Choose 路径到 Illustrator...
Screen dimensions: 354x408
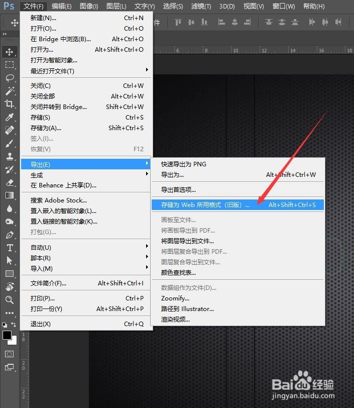point(238,309)
